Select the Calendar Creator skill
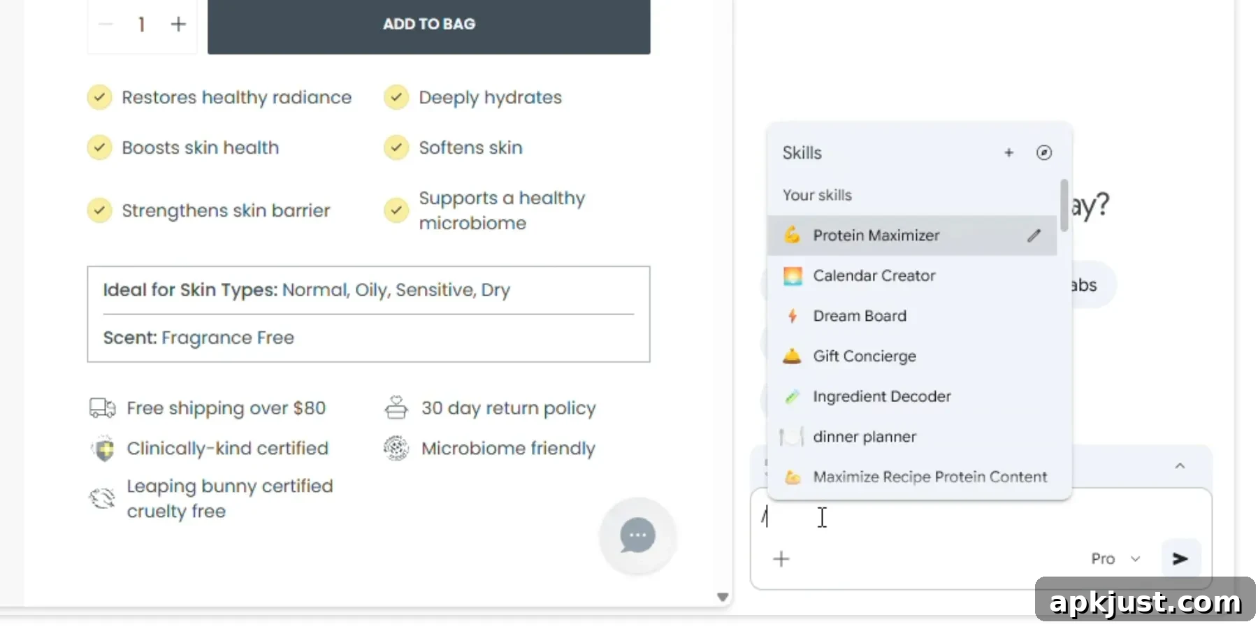 [x=911, y=275]
